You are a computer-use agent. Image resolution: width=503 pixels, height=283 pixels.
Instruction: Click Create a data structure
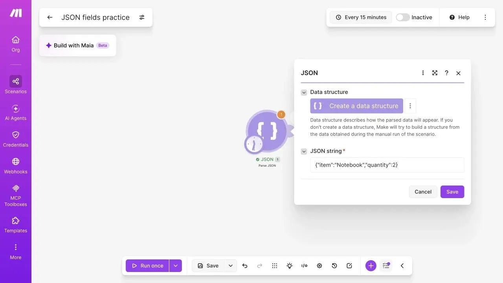(x=356, y=106)
